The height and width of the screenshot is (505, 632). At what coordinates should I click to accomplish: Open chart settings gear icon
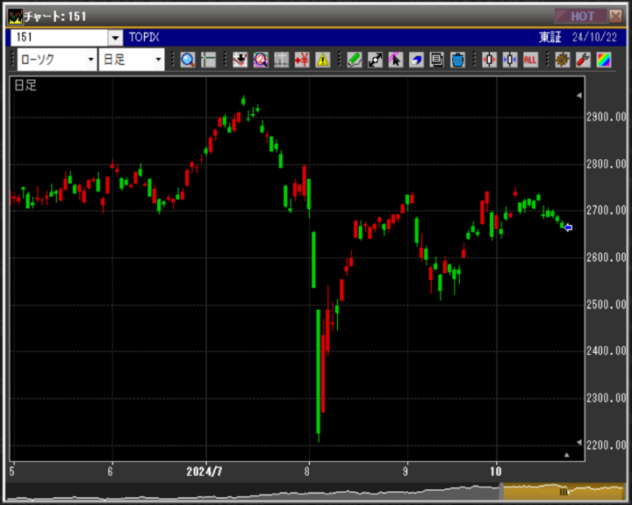[x=562, y=60]
